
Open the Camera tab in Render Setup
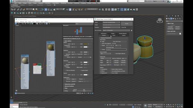click(124, 35)
